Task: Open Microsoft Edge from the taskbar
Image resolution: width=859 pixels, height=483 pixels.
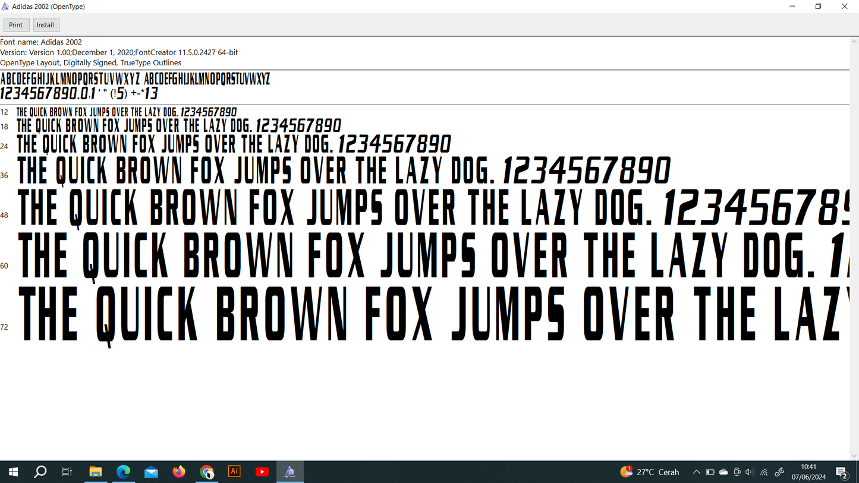Action: pyautogui.click(x=123, y=472)
